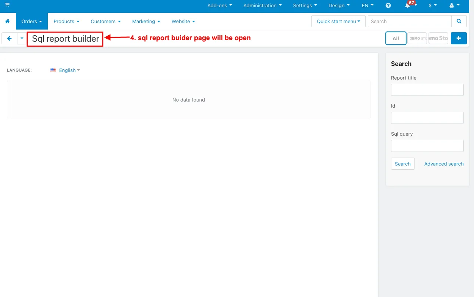Open the dropdown caret beside back arrow
This screenshot has height=297, width=474.
coord(22,38)
